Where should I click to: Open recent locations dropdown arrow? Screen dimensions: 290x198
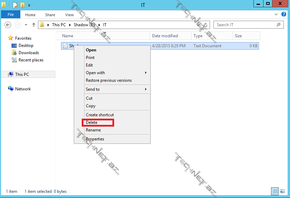[26, 25]
